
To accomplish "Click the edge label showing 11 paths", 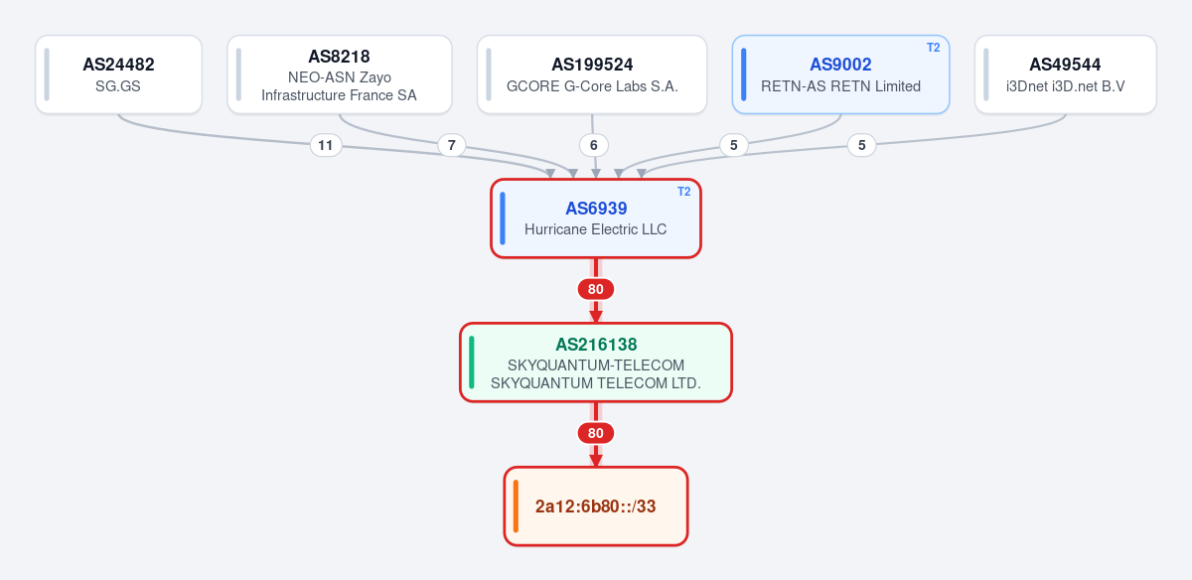I will [x=325, y=145].
